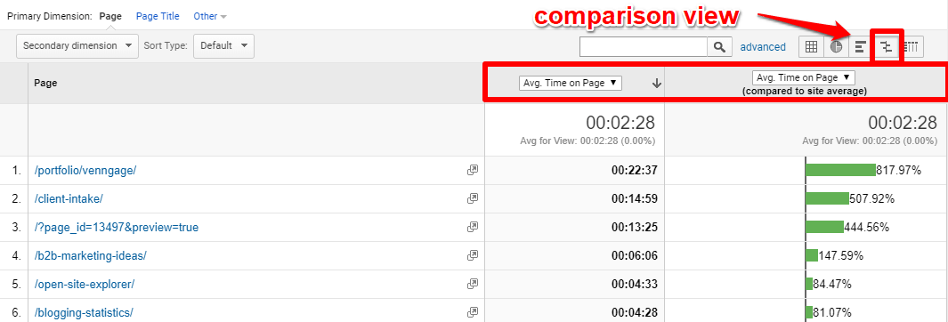Open /b2b-marketing-ideas/ external link icon
This screenshot has width=948, height=322.
point(473,255)
